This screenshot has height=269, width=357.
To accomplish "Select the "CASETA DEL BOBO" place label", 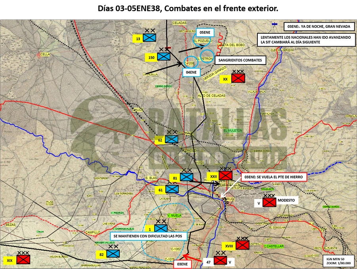I will (231, 45).
